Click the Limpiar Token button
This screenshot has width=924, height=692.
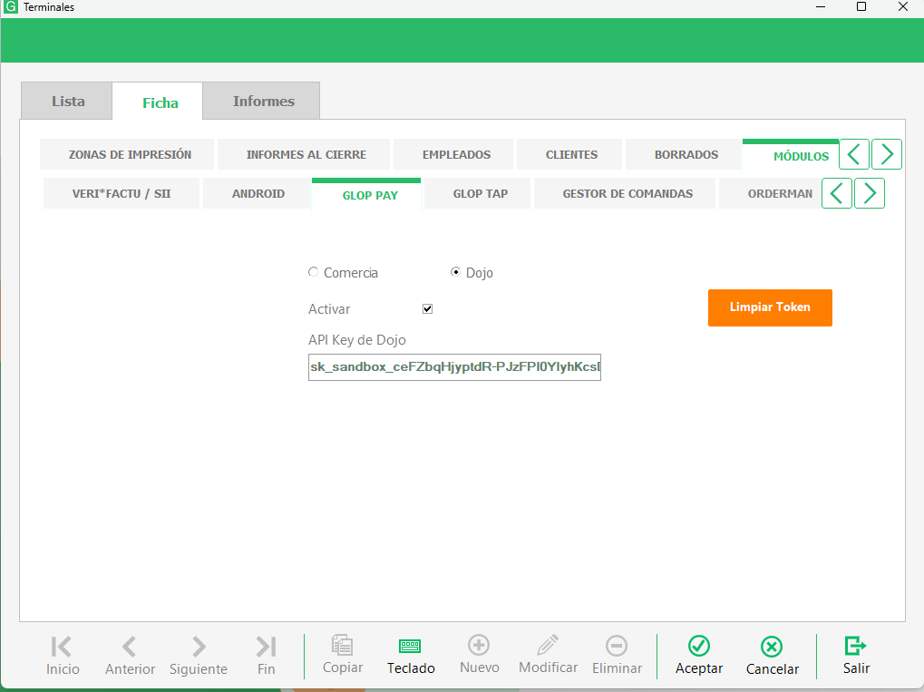(x=770, y=307)
